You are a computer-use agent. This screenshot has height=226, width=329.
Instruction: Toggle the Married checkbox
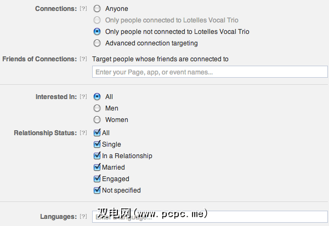98,167
